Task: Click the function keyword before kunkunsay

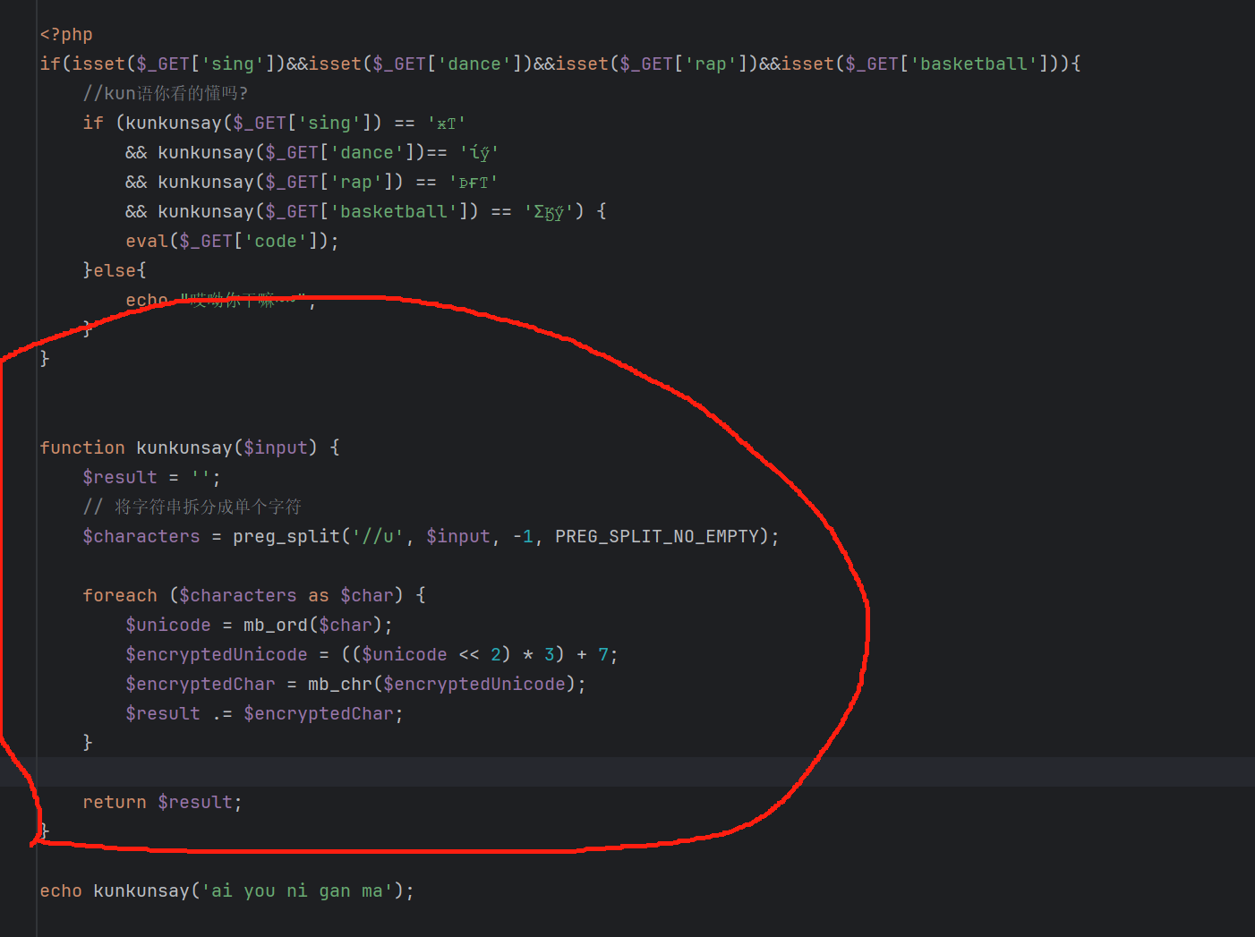Action: pos(82,447)
